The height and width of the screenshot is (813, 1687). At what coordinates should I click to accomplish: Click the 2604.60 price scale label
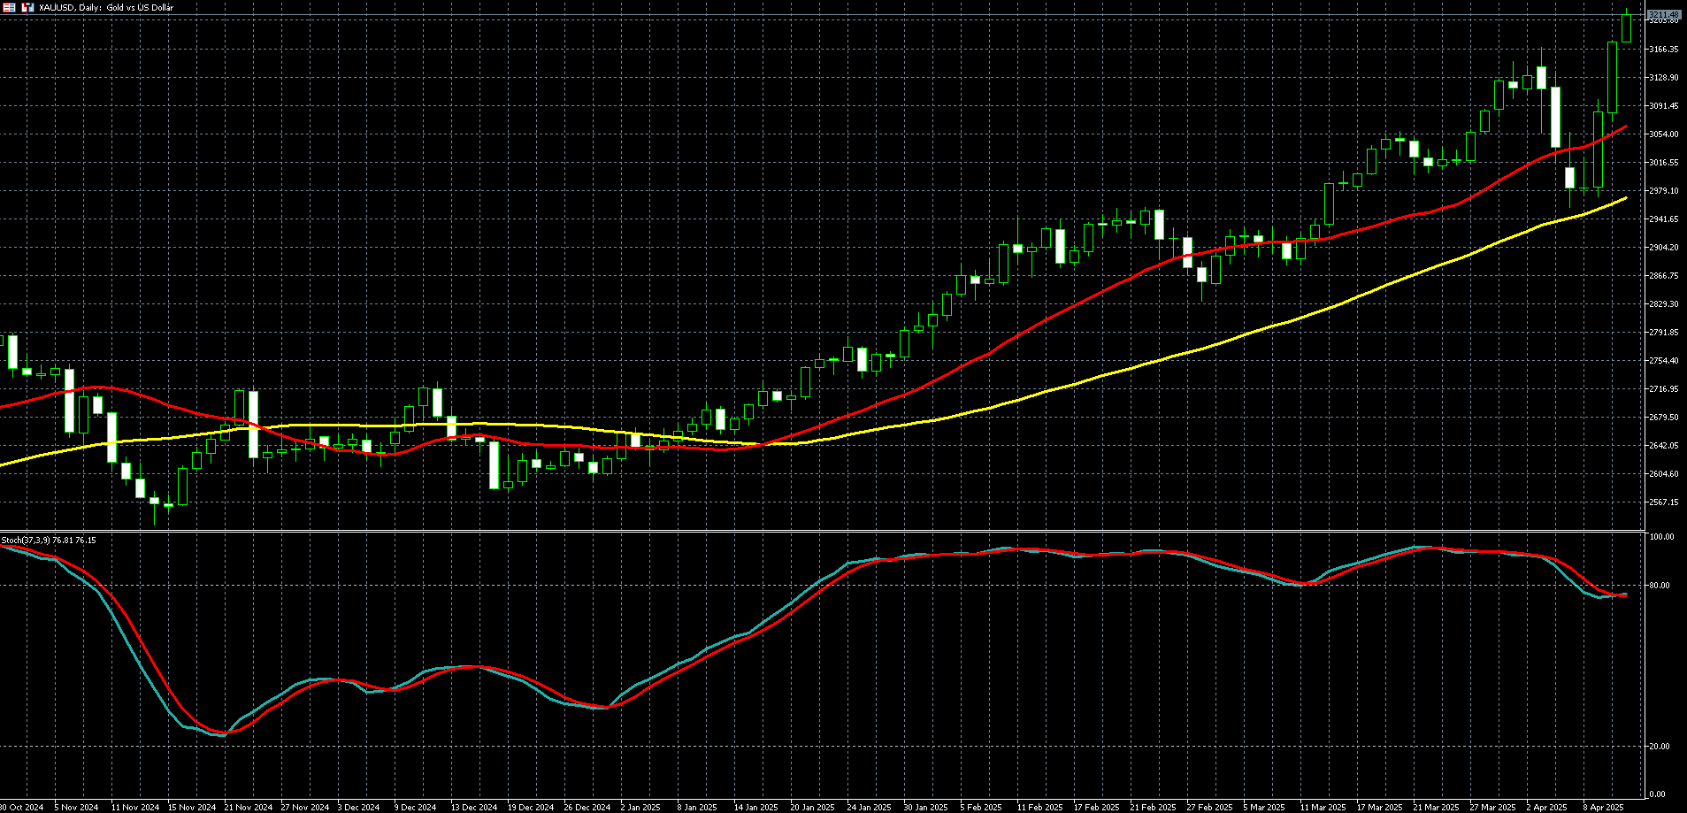coord(1664,474)
